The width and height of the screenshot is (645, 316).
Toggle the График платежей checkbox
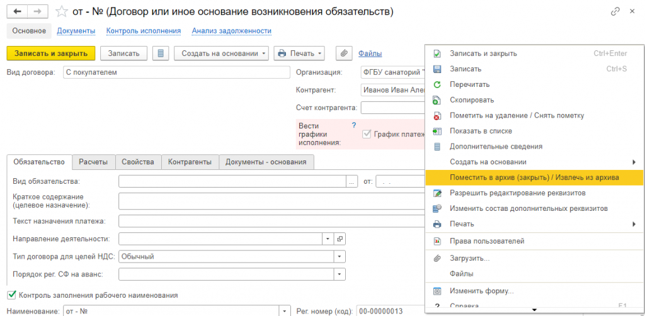click(x=367, y=133)
